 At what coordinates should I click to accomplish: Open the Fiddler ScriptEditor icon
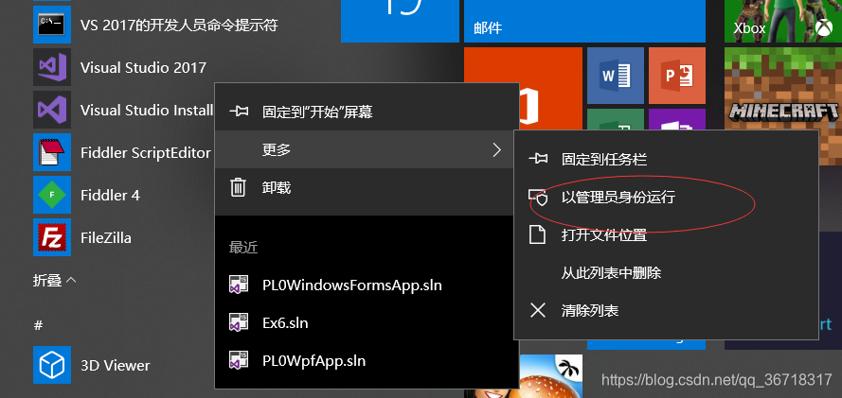(x=52, y=152)
